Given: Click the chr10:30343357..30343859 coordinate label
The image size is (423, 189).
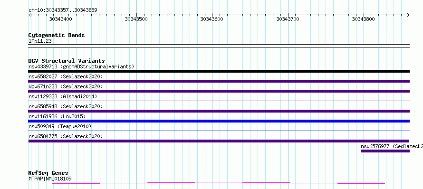Looking at the screenshot, I should 63,10.
